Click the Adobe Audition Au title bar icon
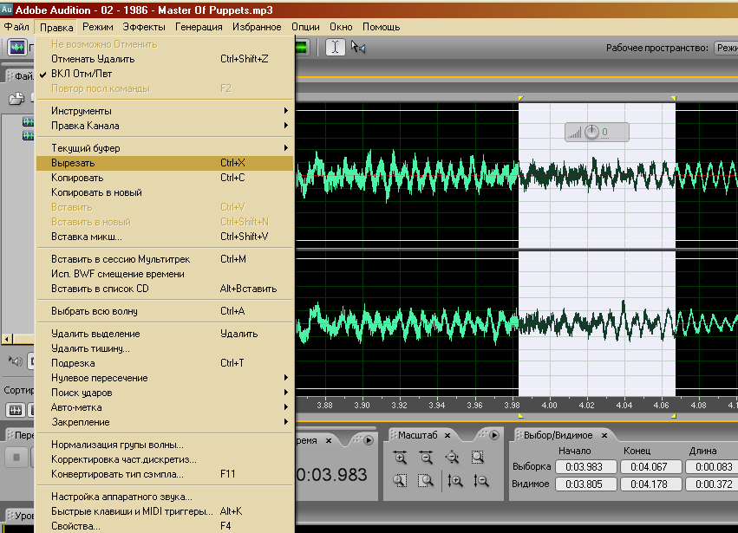The image size is (738, 533). tap(7, 10)
